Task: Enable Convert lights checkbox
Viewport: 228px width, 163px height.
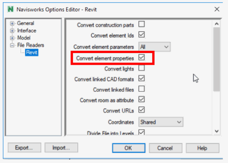Action: pyautogui.click(x=142, y=68)
